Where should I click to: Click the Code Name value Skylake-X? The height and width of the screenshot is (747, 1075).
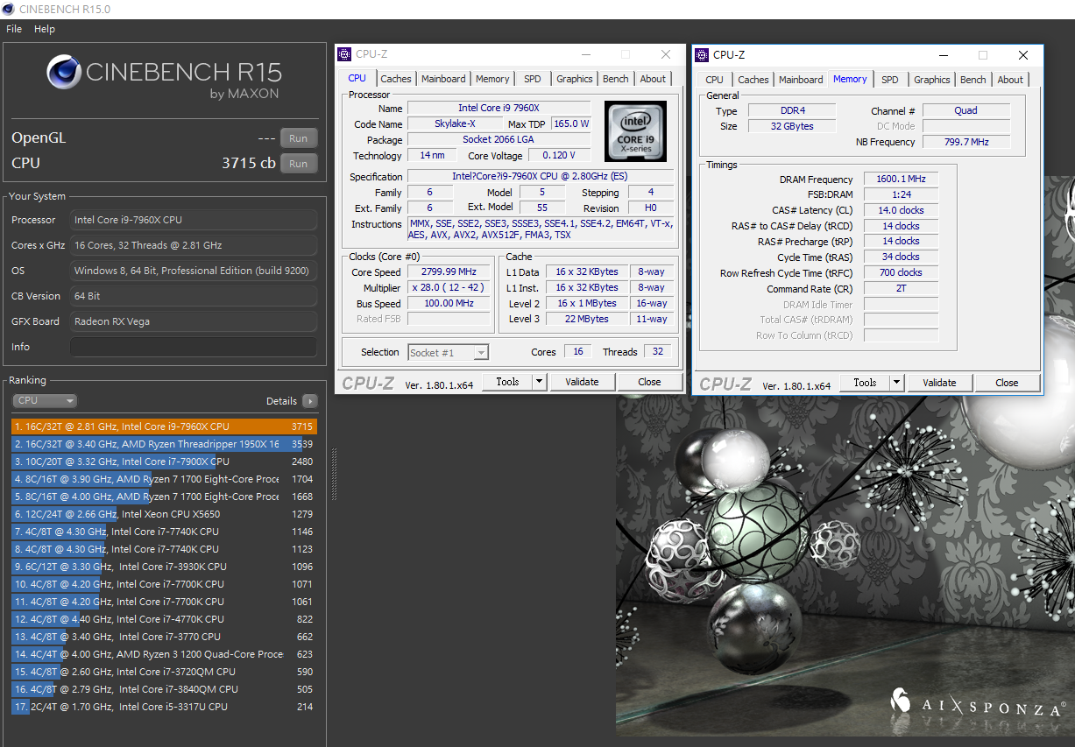456,124
